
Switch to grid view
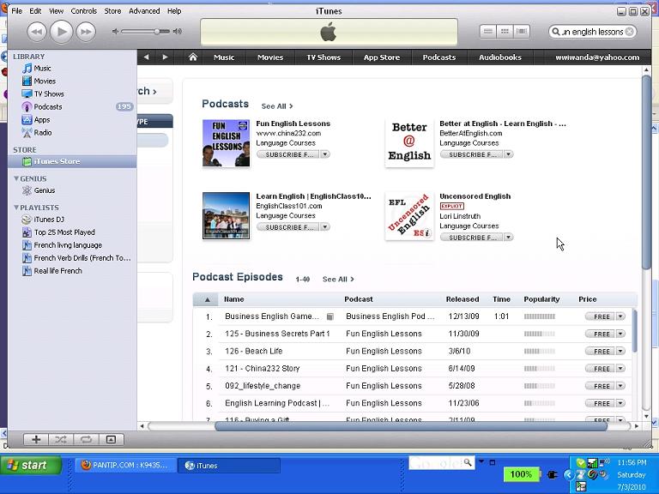tap(505, 32)
